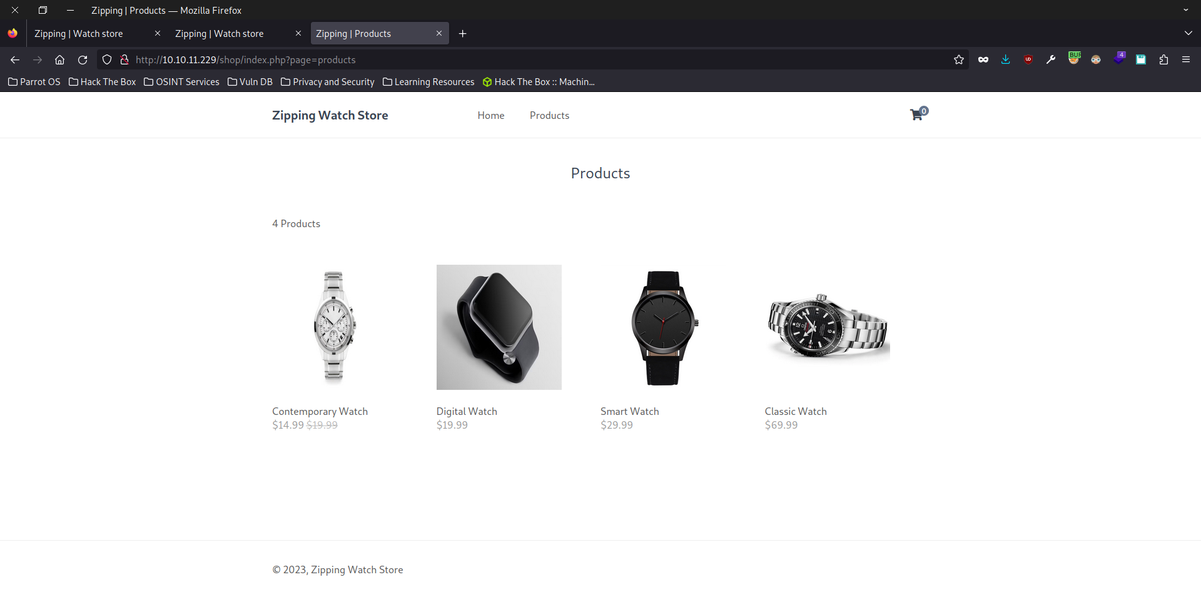Open the Digital Watch product image
The width and height of the screenshot is (1201, 597).
[499, 327]
